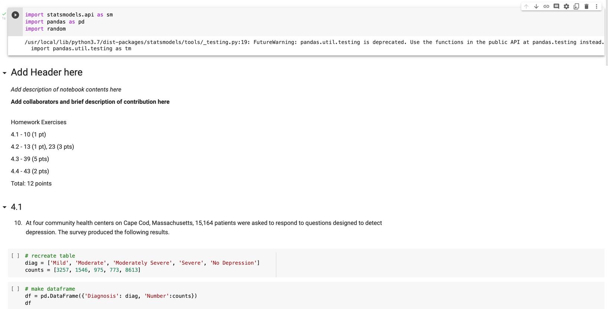The image size is (608, 309).
Task: Click the '# make dataframe' comment
Action: coord(50,289)
